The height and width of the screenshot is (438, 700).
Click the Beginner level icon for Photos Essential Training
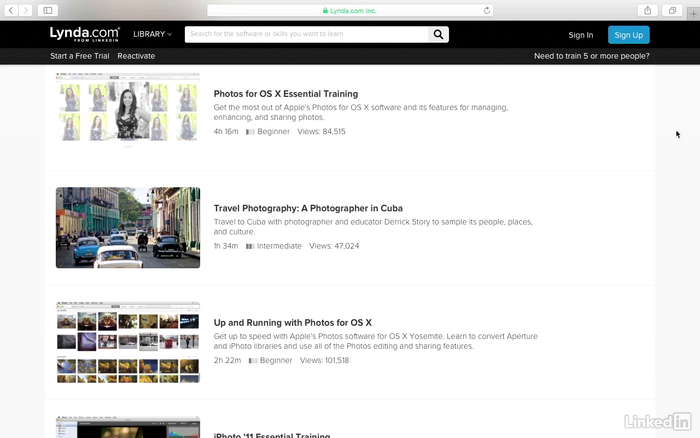click(250, 132)
